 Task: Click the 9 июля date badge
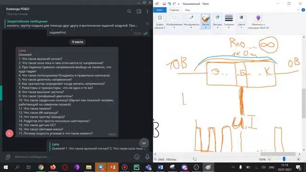tap(77, 42)
